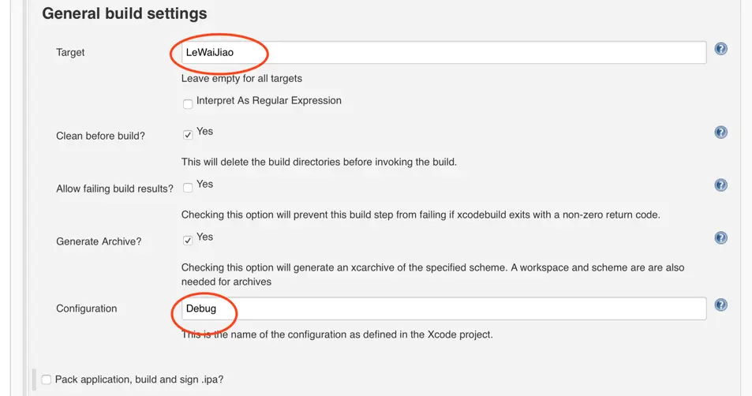Click the General build settings heading
Viewport: 752px width, 396px height.
coord(124,13)
